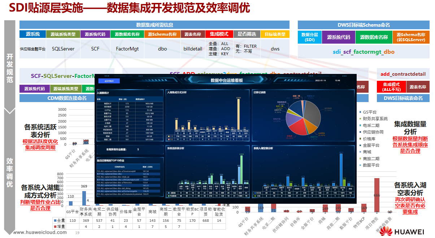Image resolution: width=435 pixels, height=238 pixels.
Task: Click the 1871 bar in 系统入湖空表分析
Action: click(341, 170)
